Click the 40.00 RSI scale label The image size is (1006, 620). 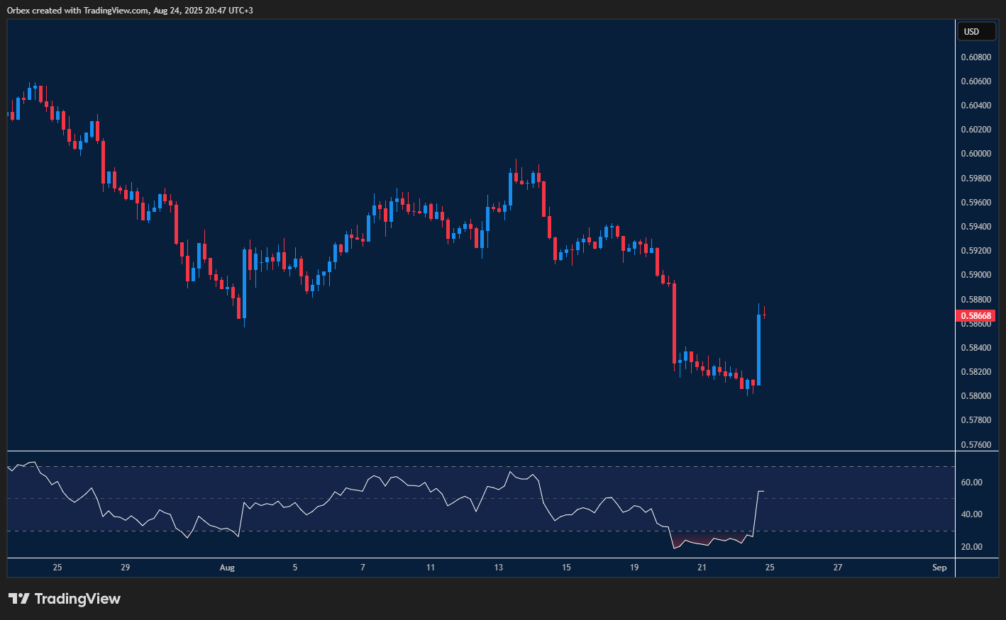[x=971, y=514]
